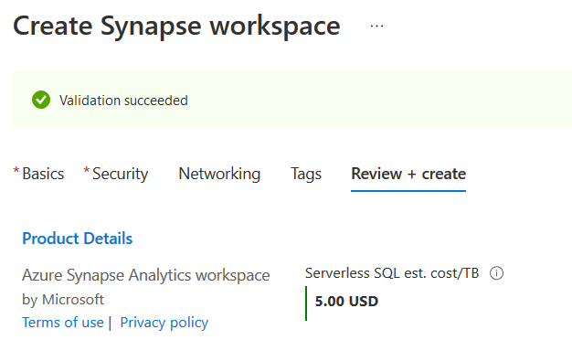The height and width of the screenshot is (340, 572).
Task: Click the Serverless SQL est. cost/TB label
Action: pos(392,273)
